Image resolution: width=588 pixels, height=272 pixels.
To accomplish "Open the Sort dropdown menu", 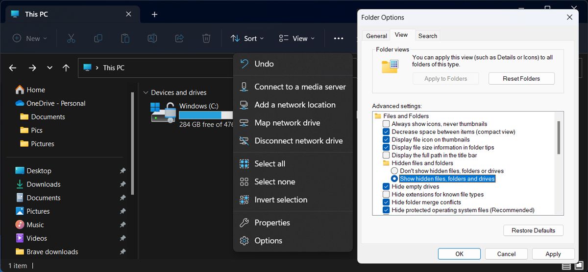I will click(x=247, y=38).
